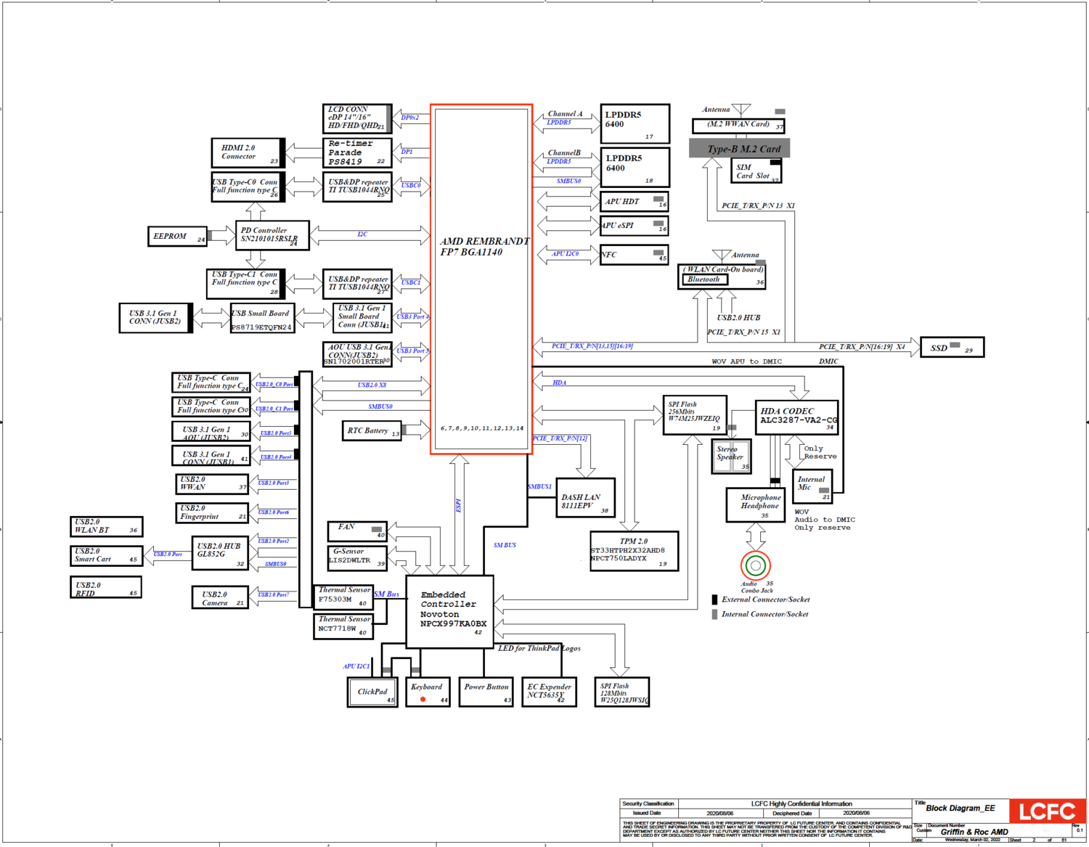Viewport: 1089px width, 847px height.
Task: Click the blue USB2.0 X8 bus label
Action: (372, 385)
